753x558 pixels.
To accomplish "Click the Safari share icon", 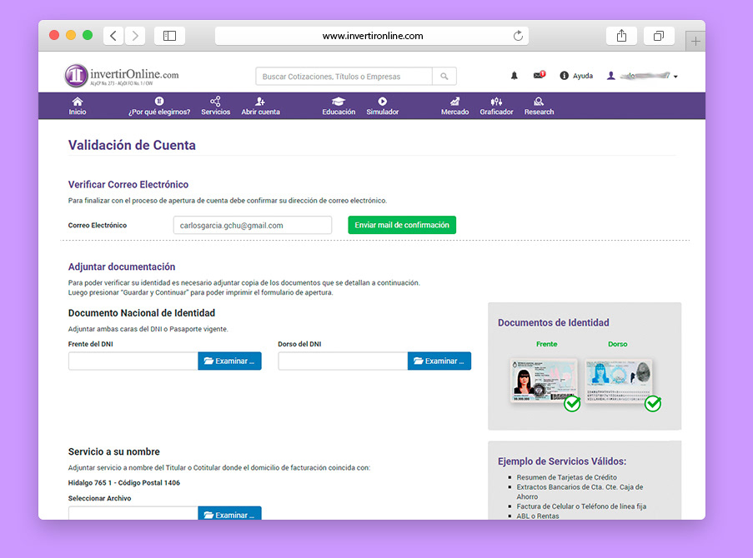I will (621, 36).
